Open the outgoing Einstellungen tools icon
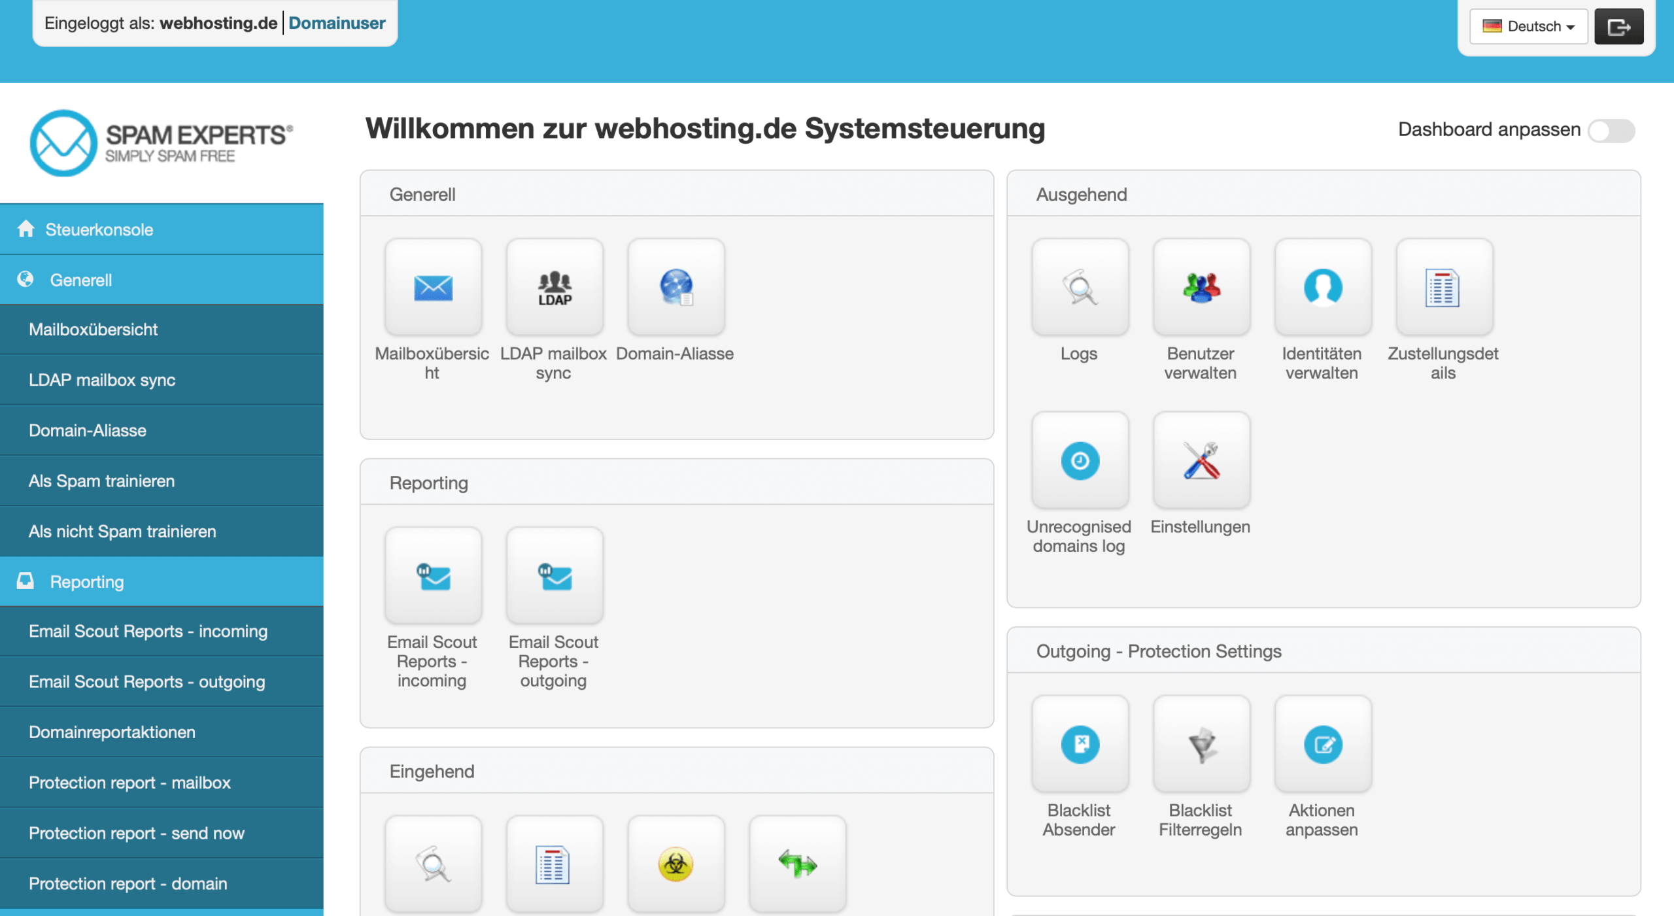 coord(1201,460)
